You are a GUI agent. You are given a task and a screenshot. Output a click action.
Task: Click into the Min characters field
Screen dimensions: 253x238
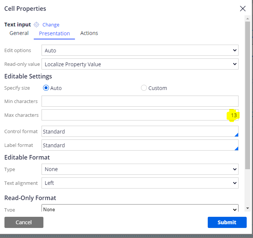(140, 101)
